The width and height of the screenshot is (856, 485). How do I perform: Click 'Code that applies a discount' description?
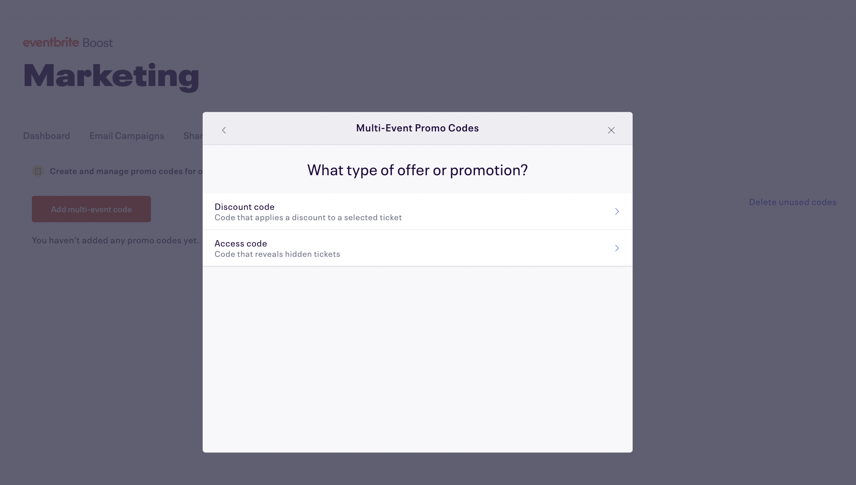pyautogui.click(x=308, y=217)
